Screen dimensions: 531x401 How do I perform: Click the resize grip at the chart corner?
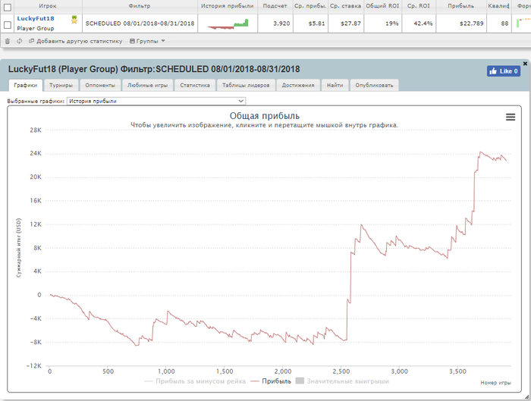point(526,396)
